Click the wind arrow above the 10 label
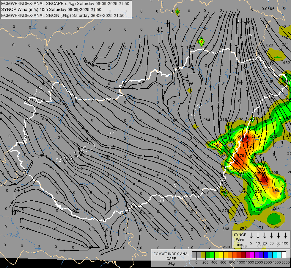This screenshot has height=268, width=291. pos(258,236)
